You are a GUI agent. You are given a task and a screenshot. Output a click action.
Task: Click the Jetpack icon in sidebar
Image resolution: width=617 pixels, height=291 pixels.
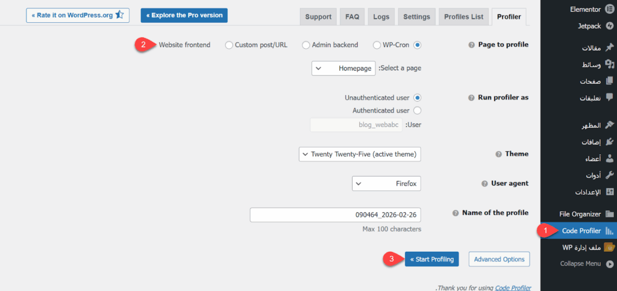pos(610,26)
